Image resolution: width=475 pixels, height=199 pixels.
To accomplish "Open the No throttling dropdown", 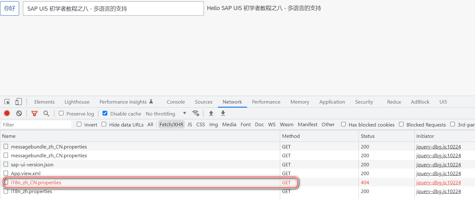I will (x=166, y=114).
